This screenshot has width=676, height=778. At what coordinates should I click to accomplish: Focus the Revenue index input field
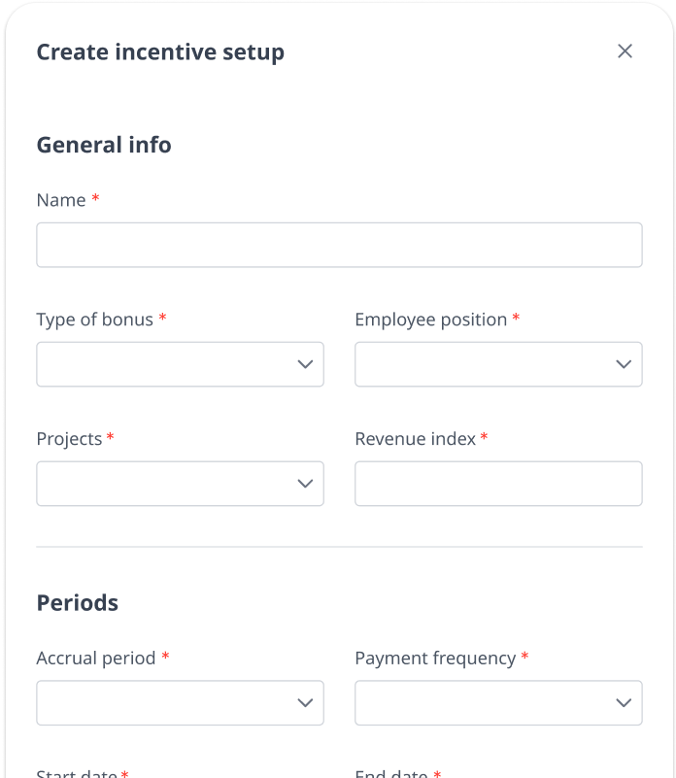[x=498, y=484]
